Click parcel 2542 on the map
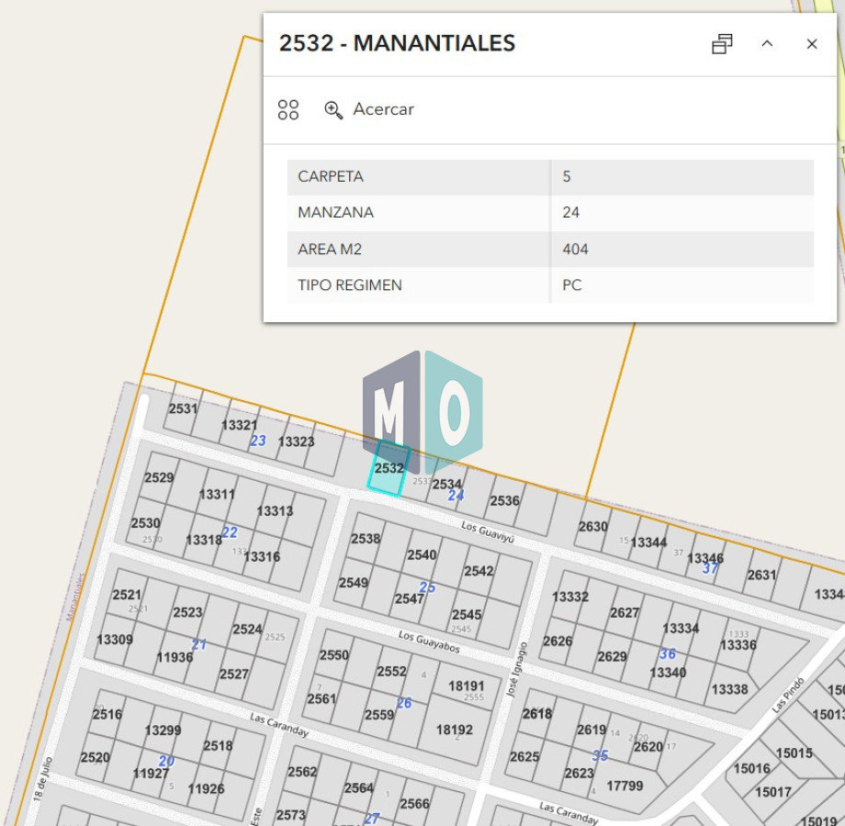 pyautogui.click(x=479, y=571)
